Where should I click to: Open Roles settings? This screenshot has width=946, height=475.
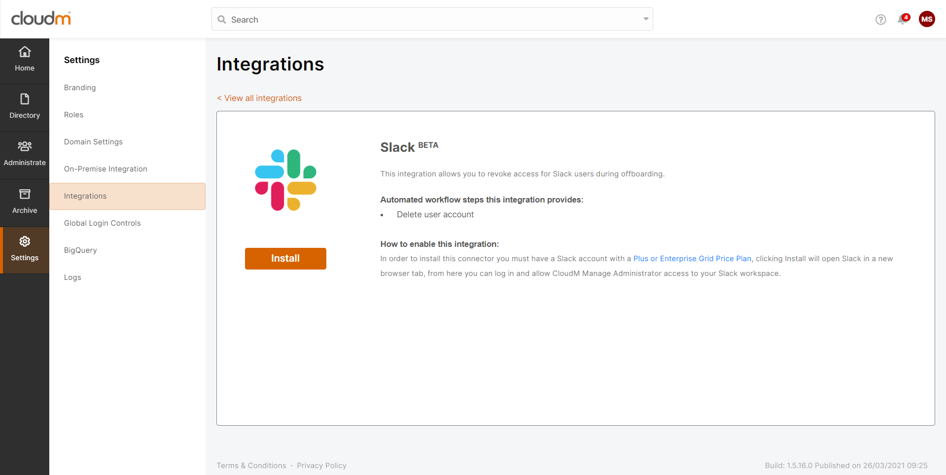(73, 115)
